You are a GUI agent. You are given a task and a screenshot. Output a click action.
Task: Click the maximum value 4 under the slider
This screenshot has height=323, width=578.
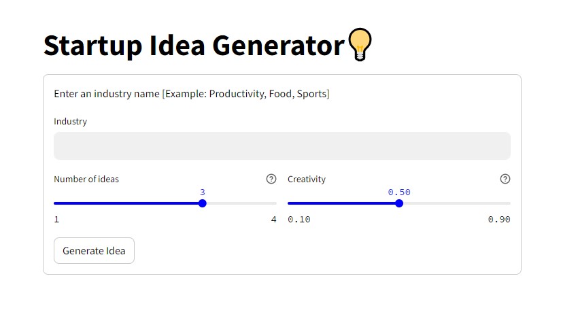click(273, 219)
